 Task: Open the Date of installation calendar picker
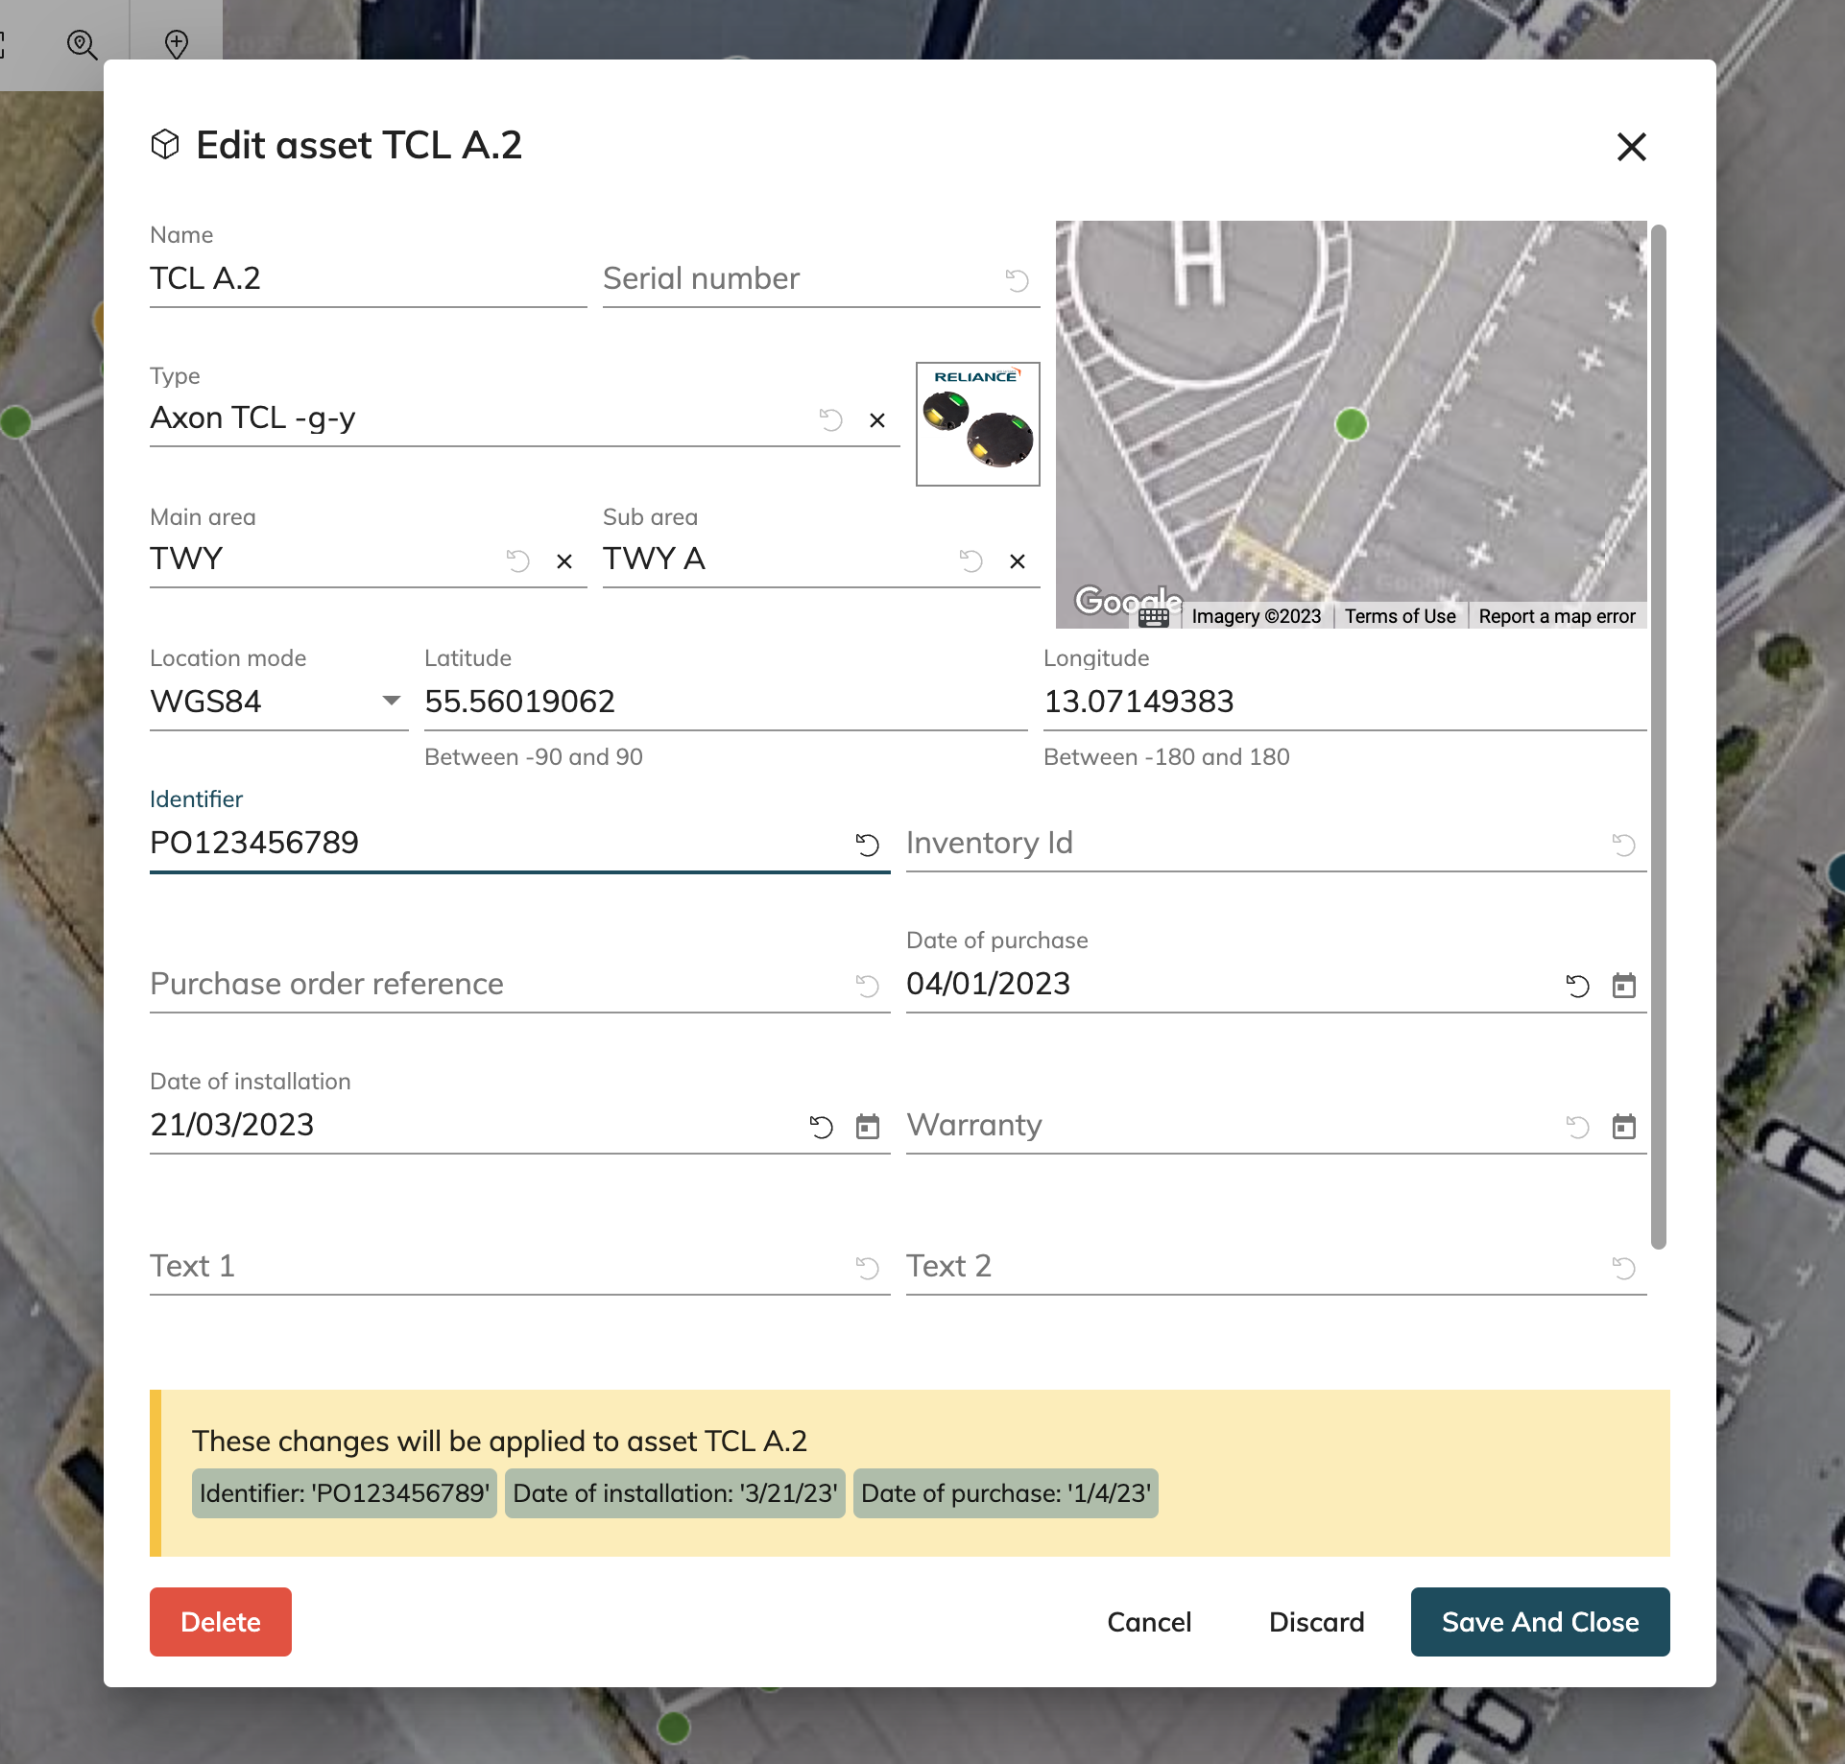click(867, 1127)
